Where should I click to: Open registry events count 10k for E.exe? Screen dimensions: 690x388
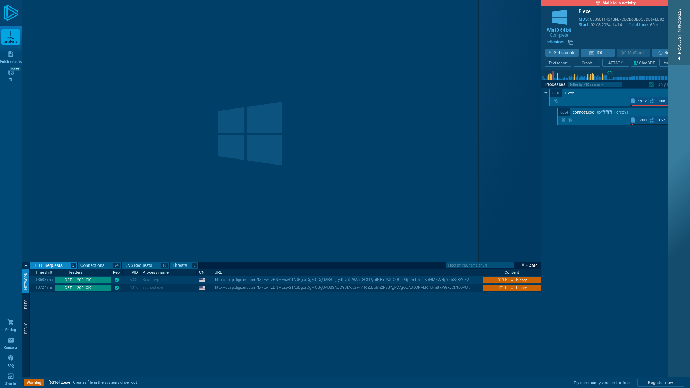click(658, 101)
